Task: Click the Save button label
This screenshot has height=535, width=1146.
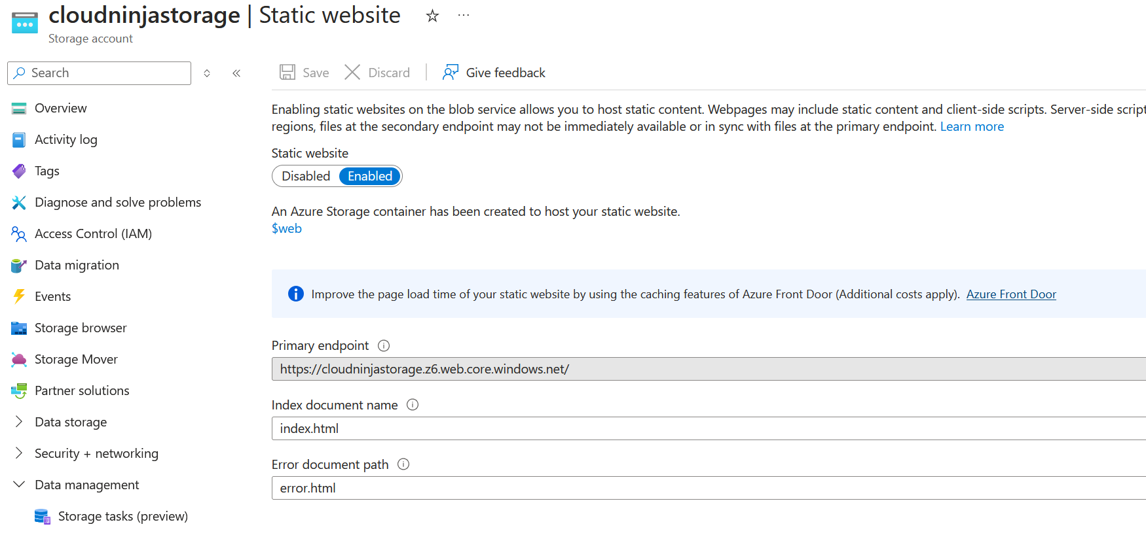Action: 316,73
